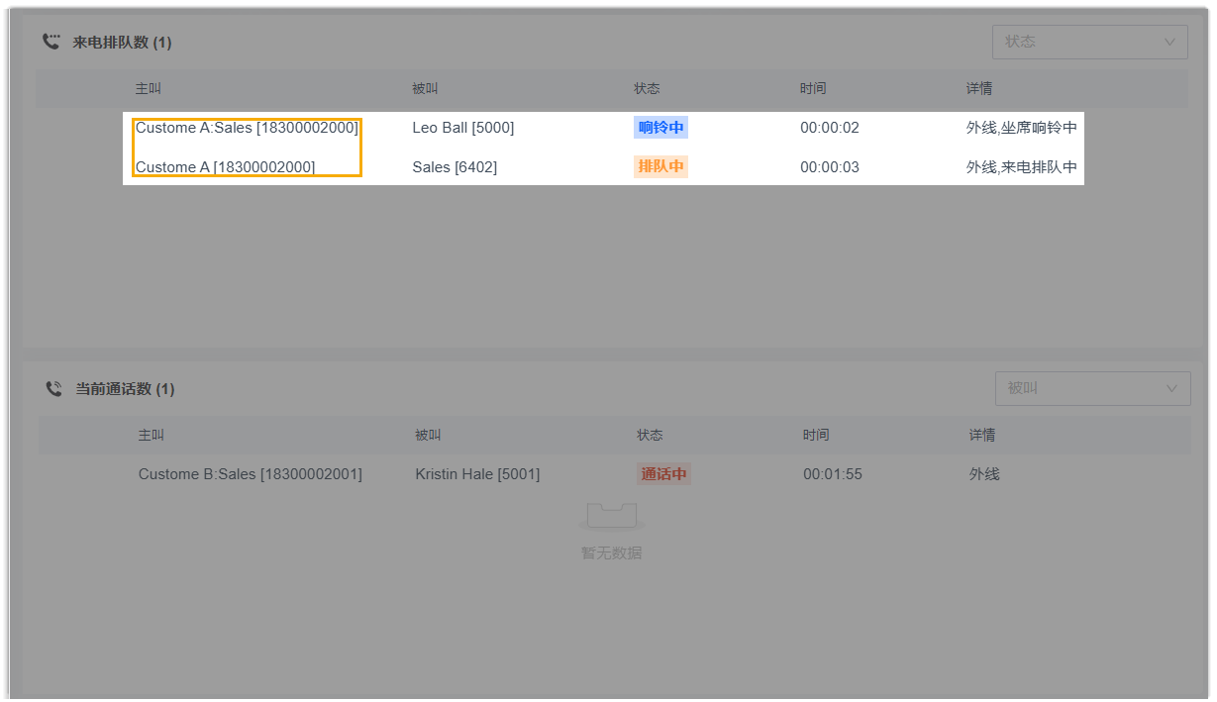This screenshot has height=702, width=1217.
Task: Click the 00:01:55 call duration
Action: [832, 474]
